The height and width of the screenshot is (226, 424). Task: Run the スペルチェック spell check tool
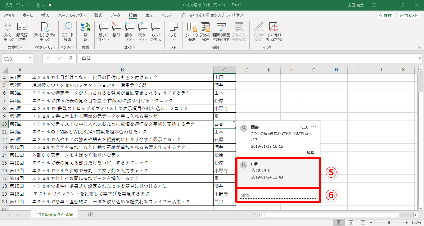pos(9,32)
